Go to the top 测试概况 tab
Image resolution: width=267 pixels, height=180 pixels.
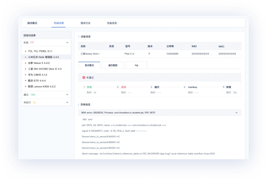[32, 23]
